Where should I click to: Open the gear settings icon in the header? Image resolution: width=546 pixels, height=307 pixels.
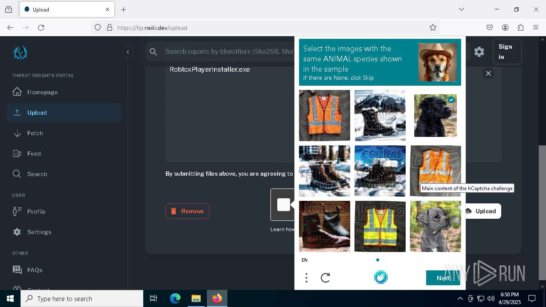tap(479, 52)
